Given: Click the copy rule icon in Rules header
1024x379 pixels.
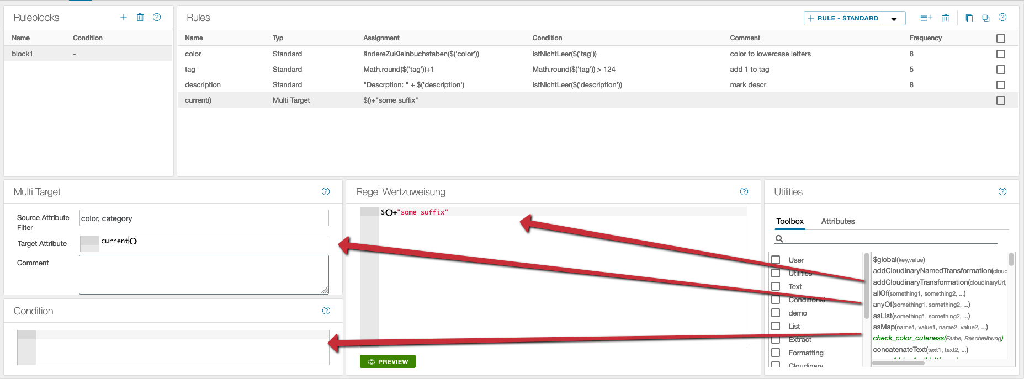Looking at the screenshot, I should coord(969,18).
